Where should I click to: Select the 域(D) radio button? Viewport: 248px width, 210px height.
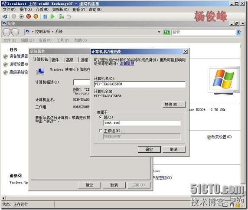[100, 117]
